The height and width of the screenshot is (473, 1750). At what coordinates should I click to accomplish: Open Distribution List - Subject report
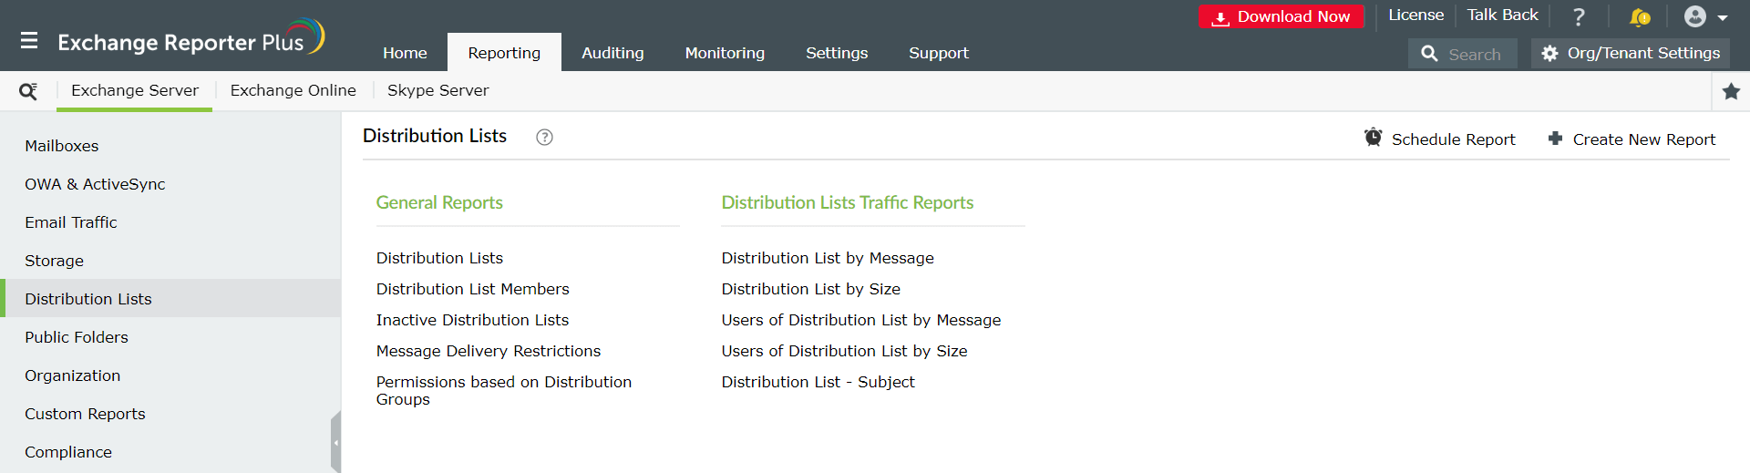[818, 382]
